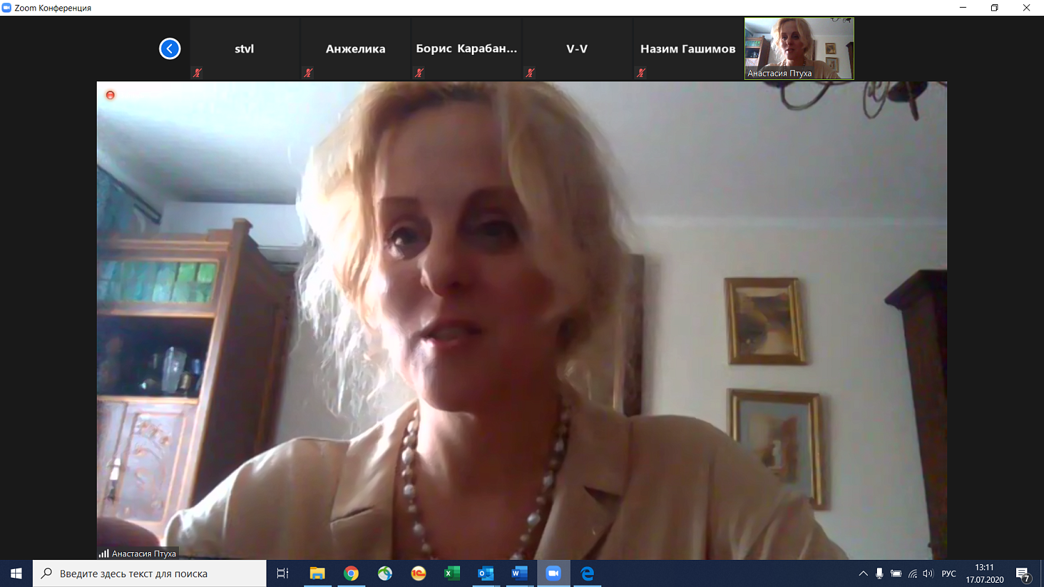
Task: Open File Explorer from the taskbar
Action: (317, 574)
